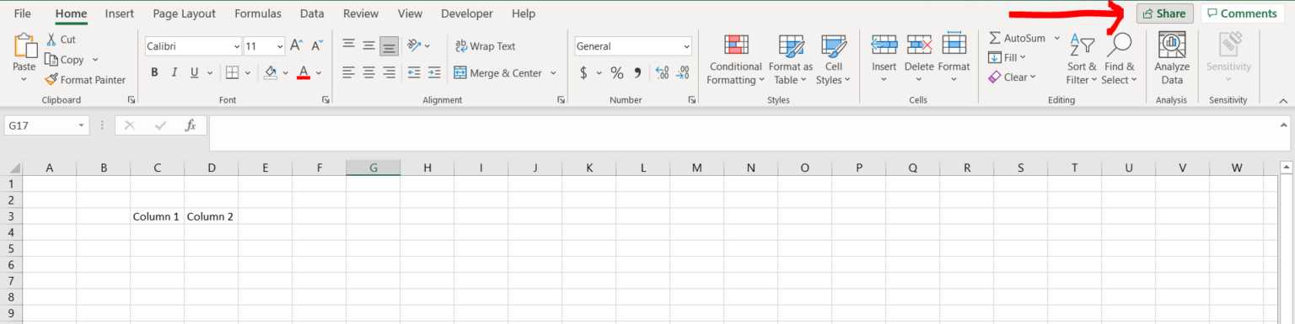Screen dimensions: 1295x324
Task: Toggle Middle Align vertical alignment
Action: coord(368,45)
